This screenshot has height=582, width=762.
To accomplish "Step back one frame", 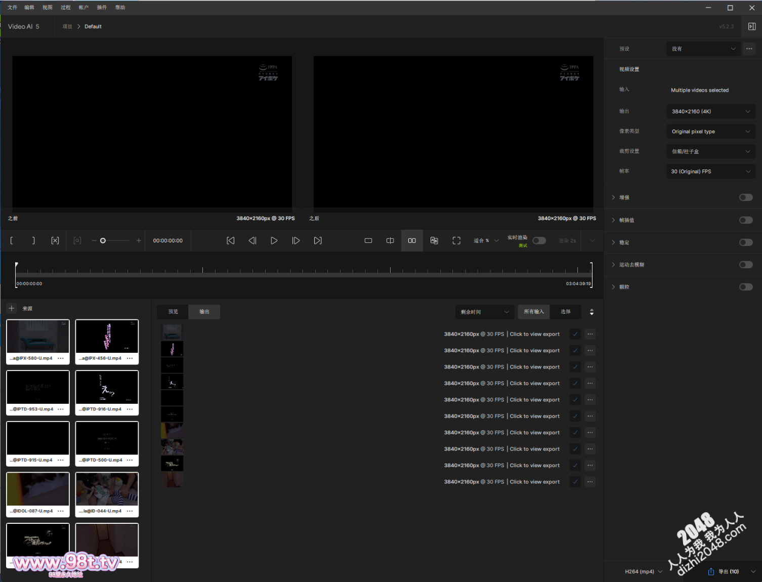I will [252, 241].
